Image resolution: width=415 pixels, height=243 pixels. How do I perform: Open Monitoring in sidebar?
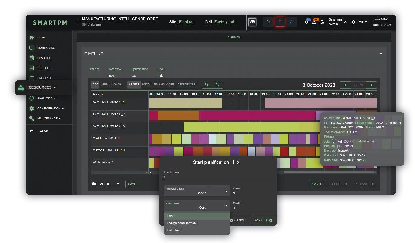click(x=42, y=48)
